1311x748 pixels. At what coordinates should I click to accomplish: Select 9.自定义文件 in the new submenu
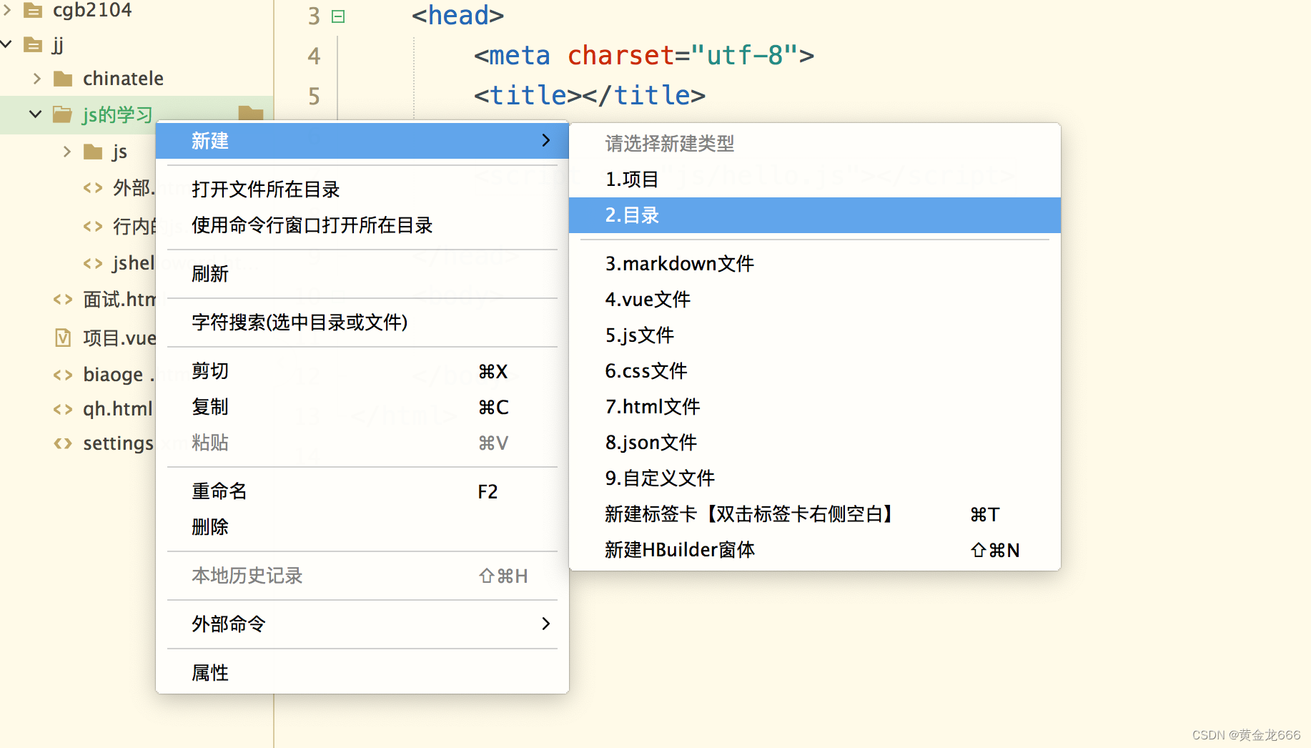pos(815,478)
